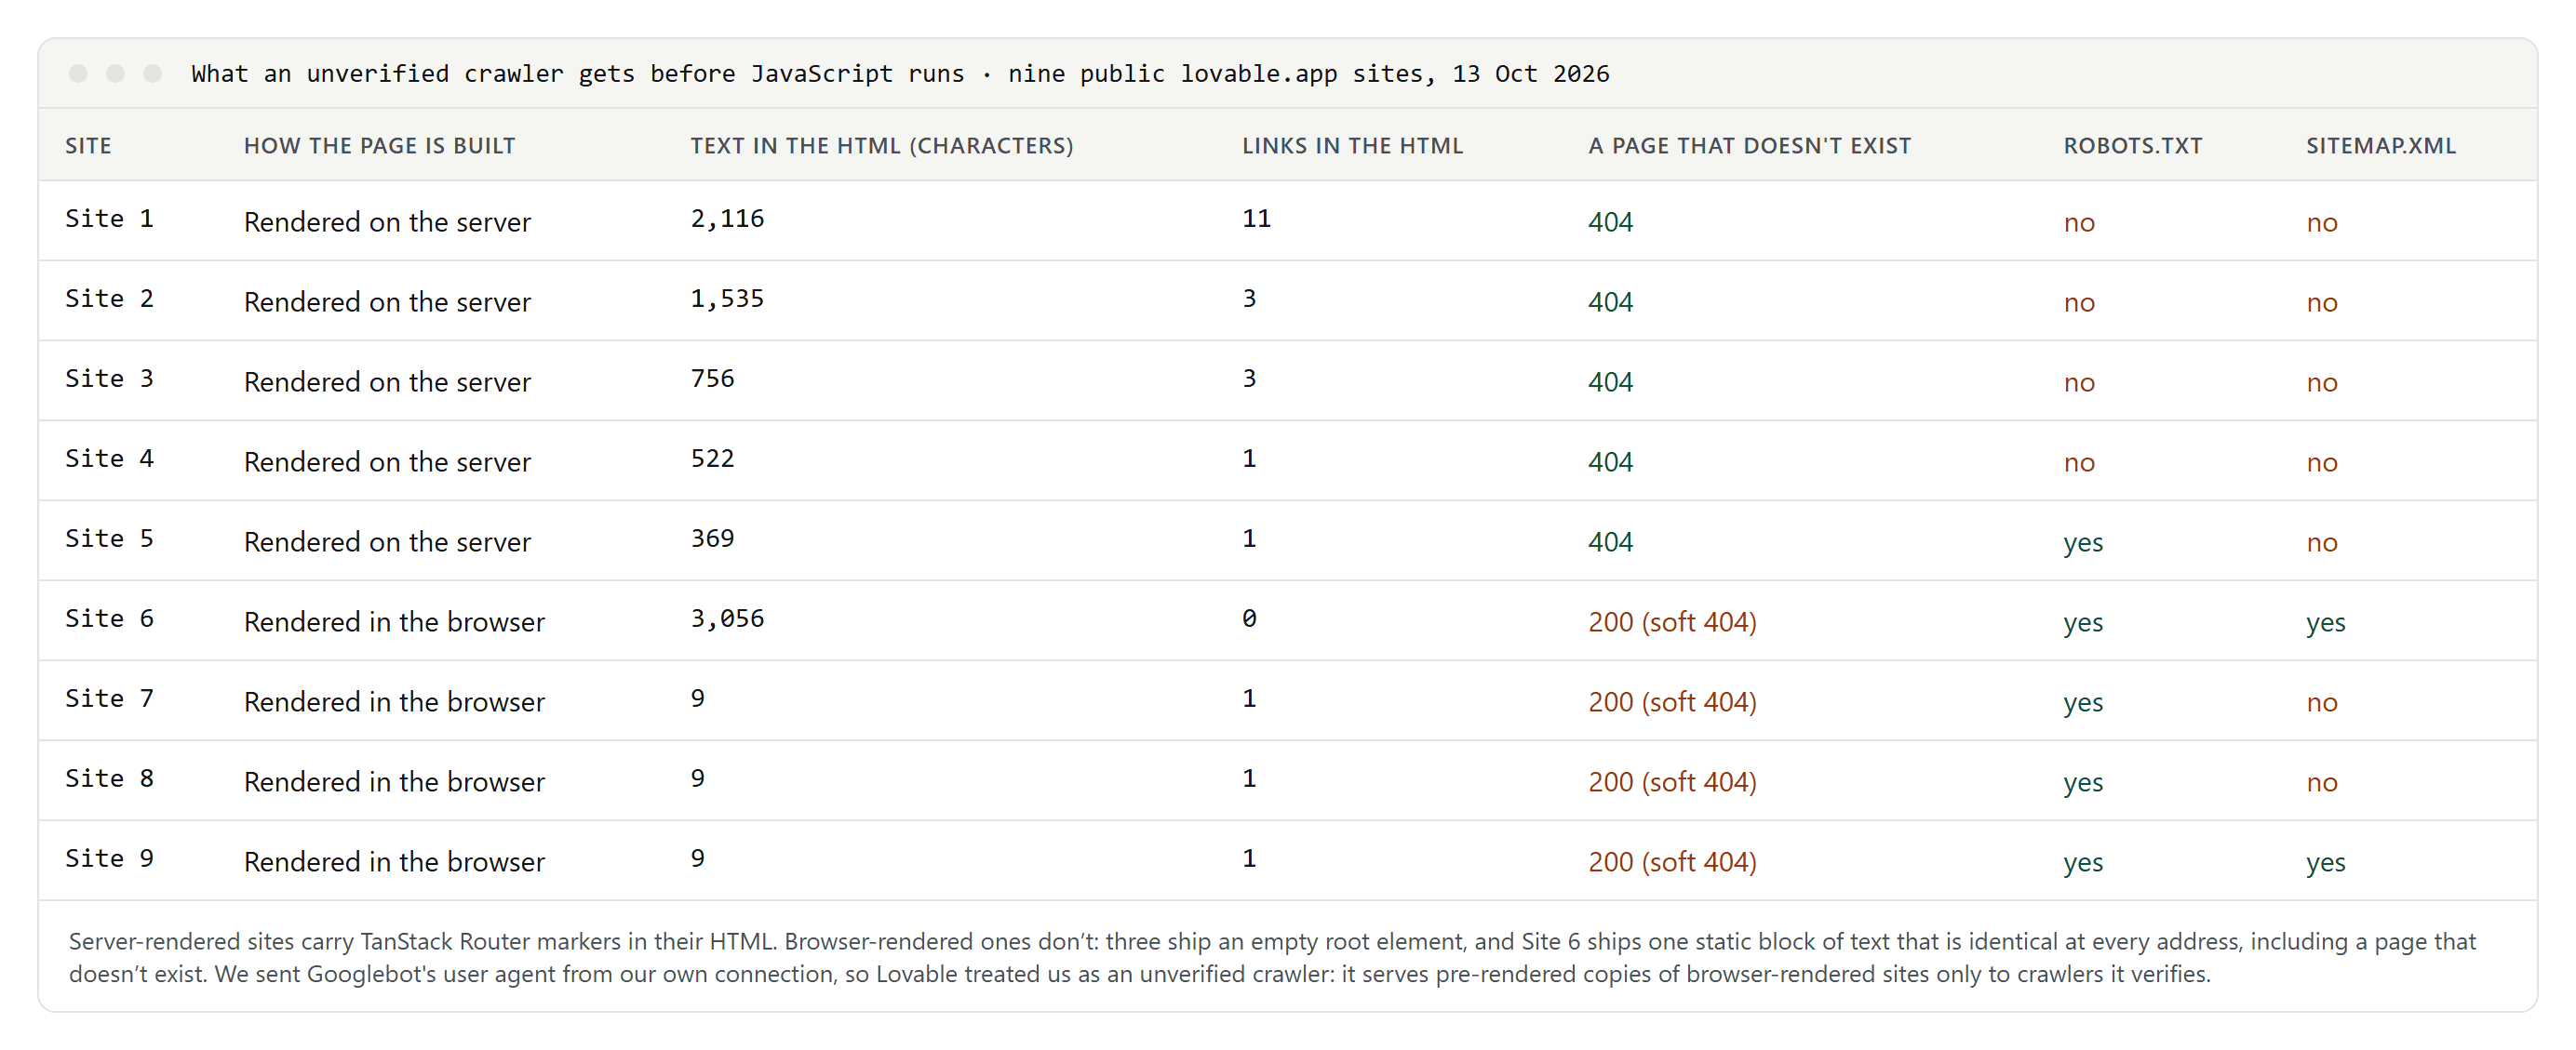Click Site 9's sitemap.xml 'yes' value
The width and height of the screenshot is (2576, 1050).
click(x=2326, y=862)
